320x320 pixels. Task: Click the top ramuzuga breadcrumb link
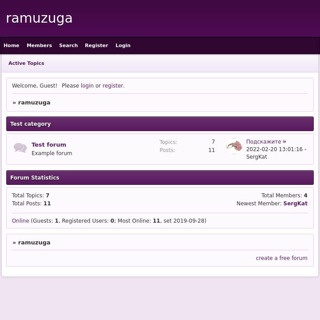(x=34, y=103)
